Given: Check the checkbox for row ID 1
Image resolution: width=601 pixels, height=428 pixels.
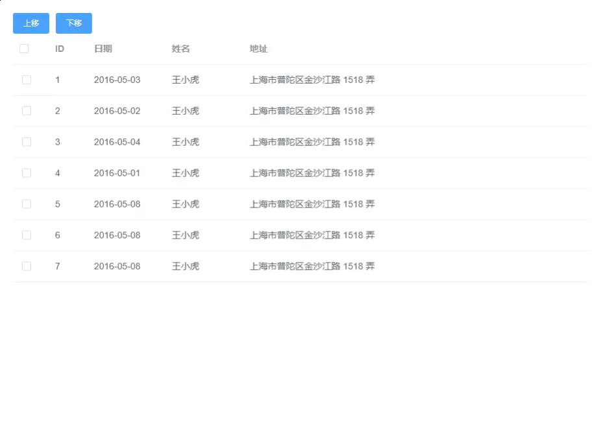Looking at the screenshot, I should click(x=26, y=80).
